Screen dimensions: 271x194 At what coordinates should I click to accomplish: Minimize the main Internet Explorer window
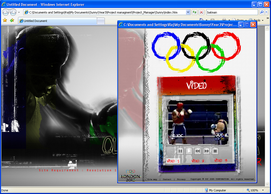tap(254, 4)
